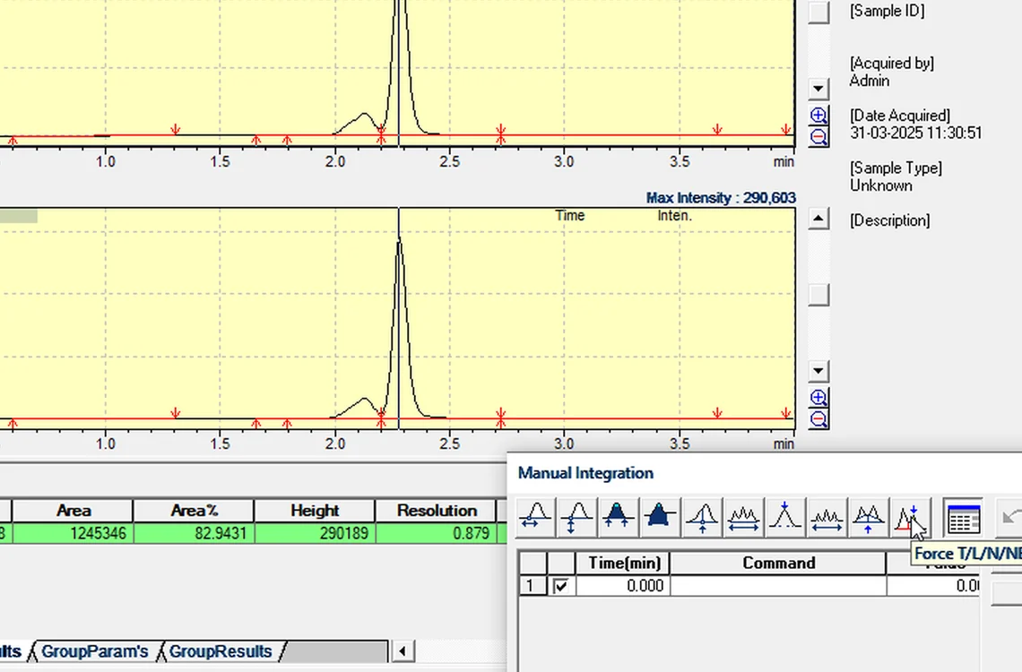
Task: Zoom in on the upper chromatogram
Action: click(818, 116)
